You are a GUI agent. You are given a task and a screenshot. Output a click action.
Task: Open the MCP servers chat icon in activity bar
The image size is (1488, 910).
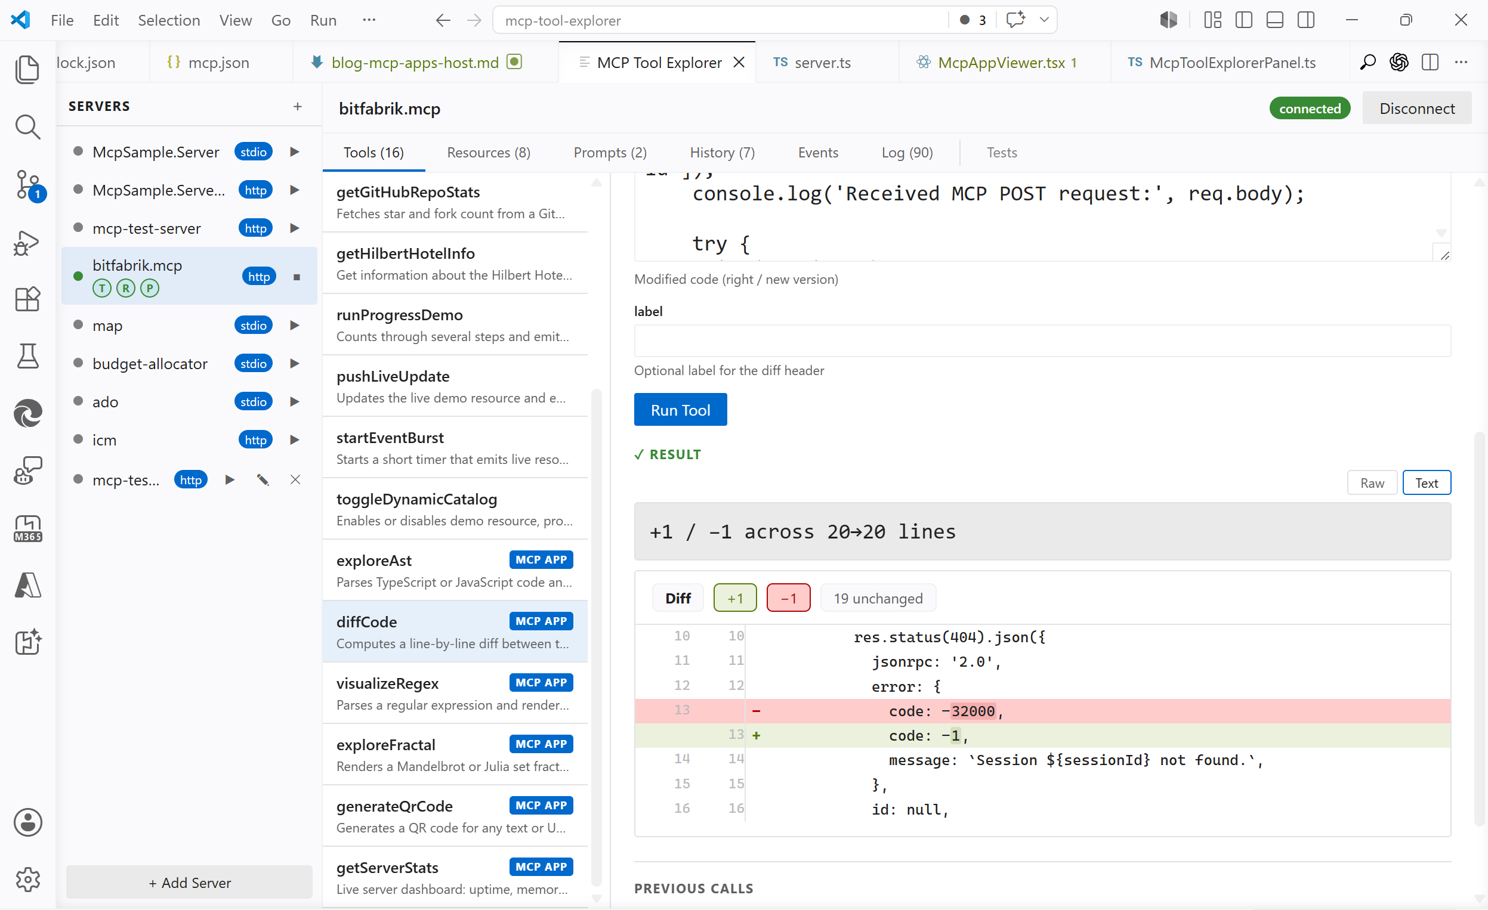tap(27, 471)
